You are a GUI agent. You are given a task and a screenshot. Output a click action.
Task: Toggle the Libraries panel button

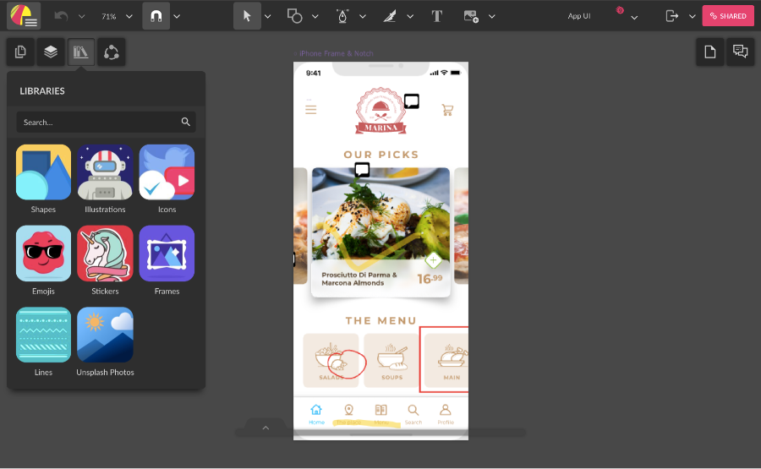point(81,52)
